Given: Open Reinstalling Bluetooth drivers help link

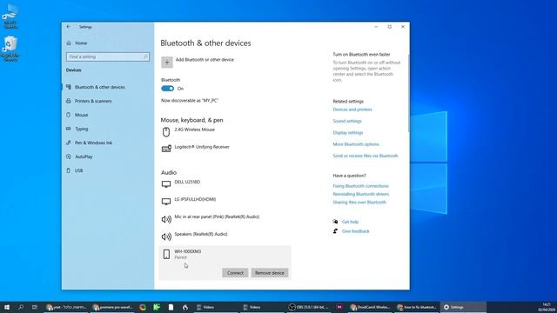Looking at the screenshot, I should click(x=361, y=194).
